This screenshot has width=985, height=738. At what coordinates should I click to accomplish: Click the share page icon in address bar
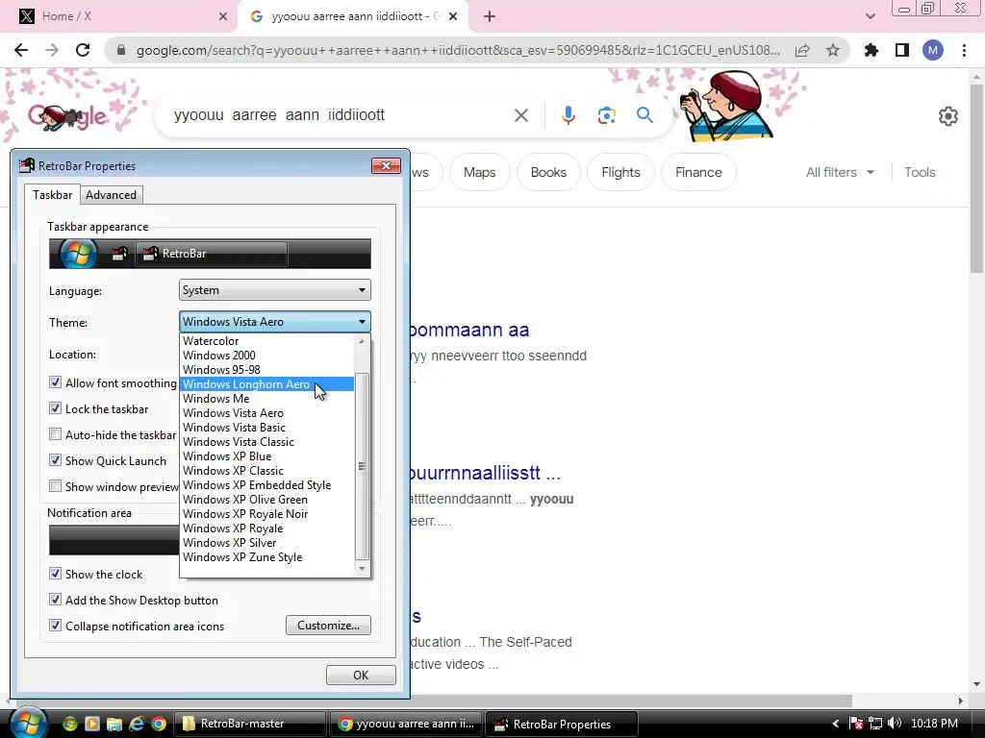802,50
